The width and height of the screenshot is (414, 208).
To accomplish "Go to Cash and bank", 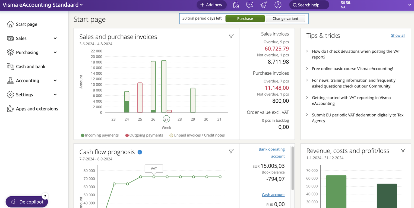I will tap(30, 67).
